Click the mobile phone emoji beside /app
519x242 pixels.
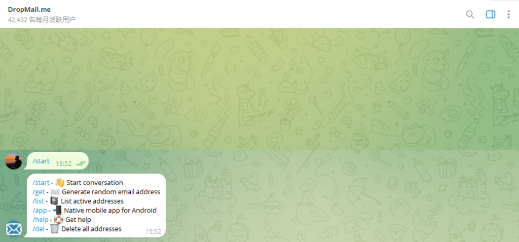(x=57, y=210)
